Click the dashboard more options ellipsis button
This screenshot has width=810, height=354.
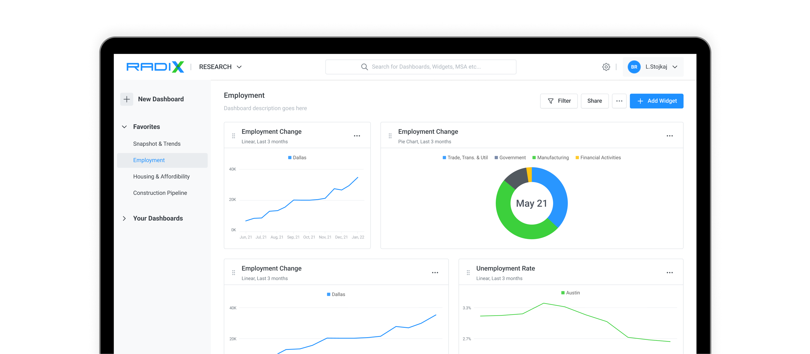[619, 101]
